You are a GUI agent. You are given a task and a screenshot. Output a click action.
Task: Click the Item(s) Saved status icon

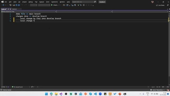(x=1, y=90)
